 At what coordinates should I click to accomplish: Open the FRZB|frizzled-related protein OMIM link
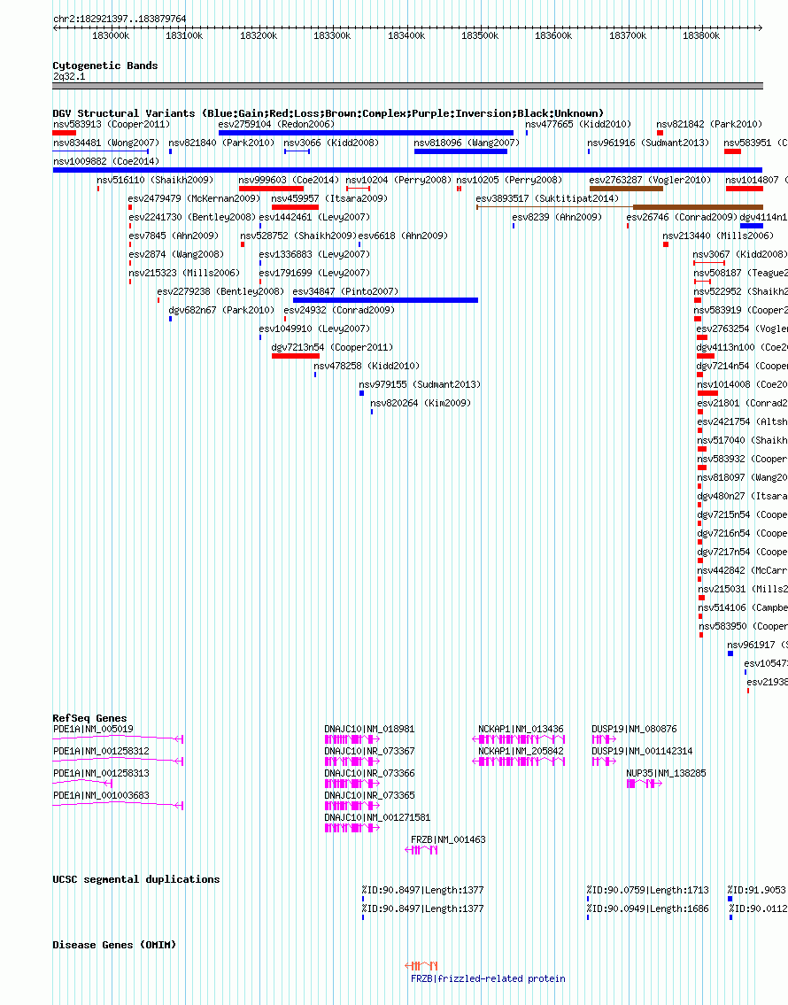click(x=488, y=978)
